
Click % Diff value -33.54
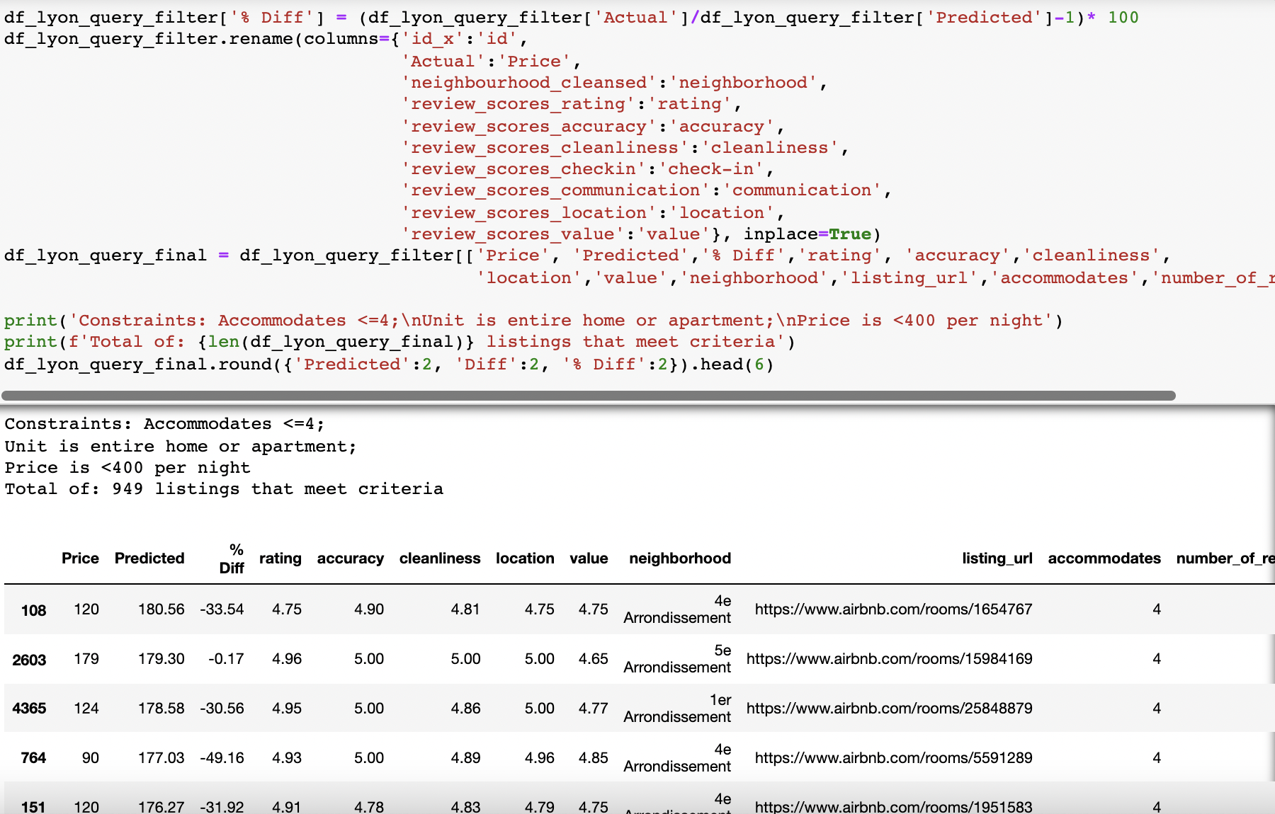coord(222,609)
